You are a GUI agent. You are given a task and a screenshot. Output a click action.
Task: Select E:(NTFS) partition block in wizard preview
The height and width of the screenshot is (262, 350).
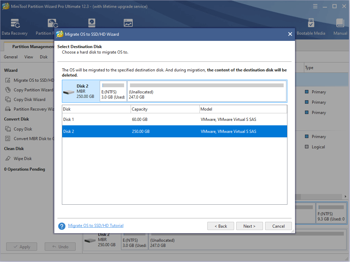click(x=113, y=91)
